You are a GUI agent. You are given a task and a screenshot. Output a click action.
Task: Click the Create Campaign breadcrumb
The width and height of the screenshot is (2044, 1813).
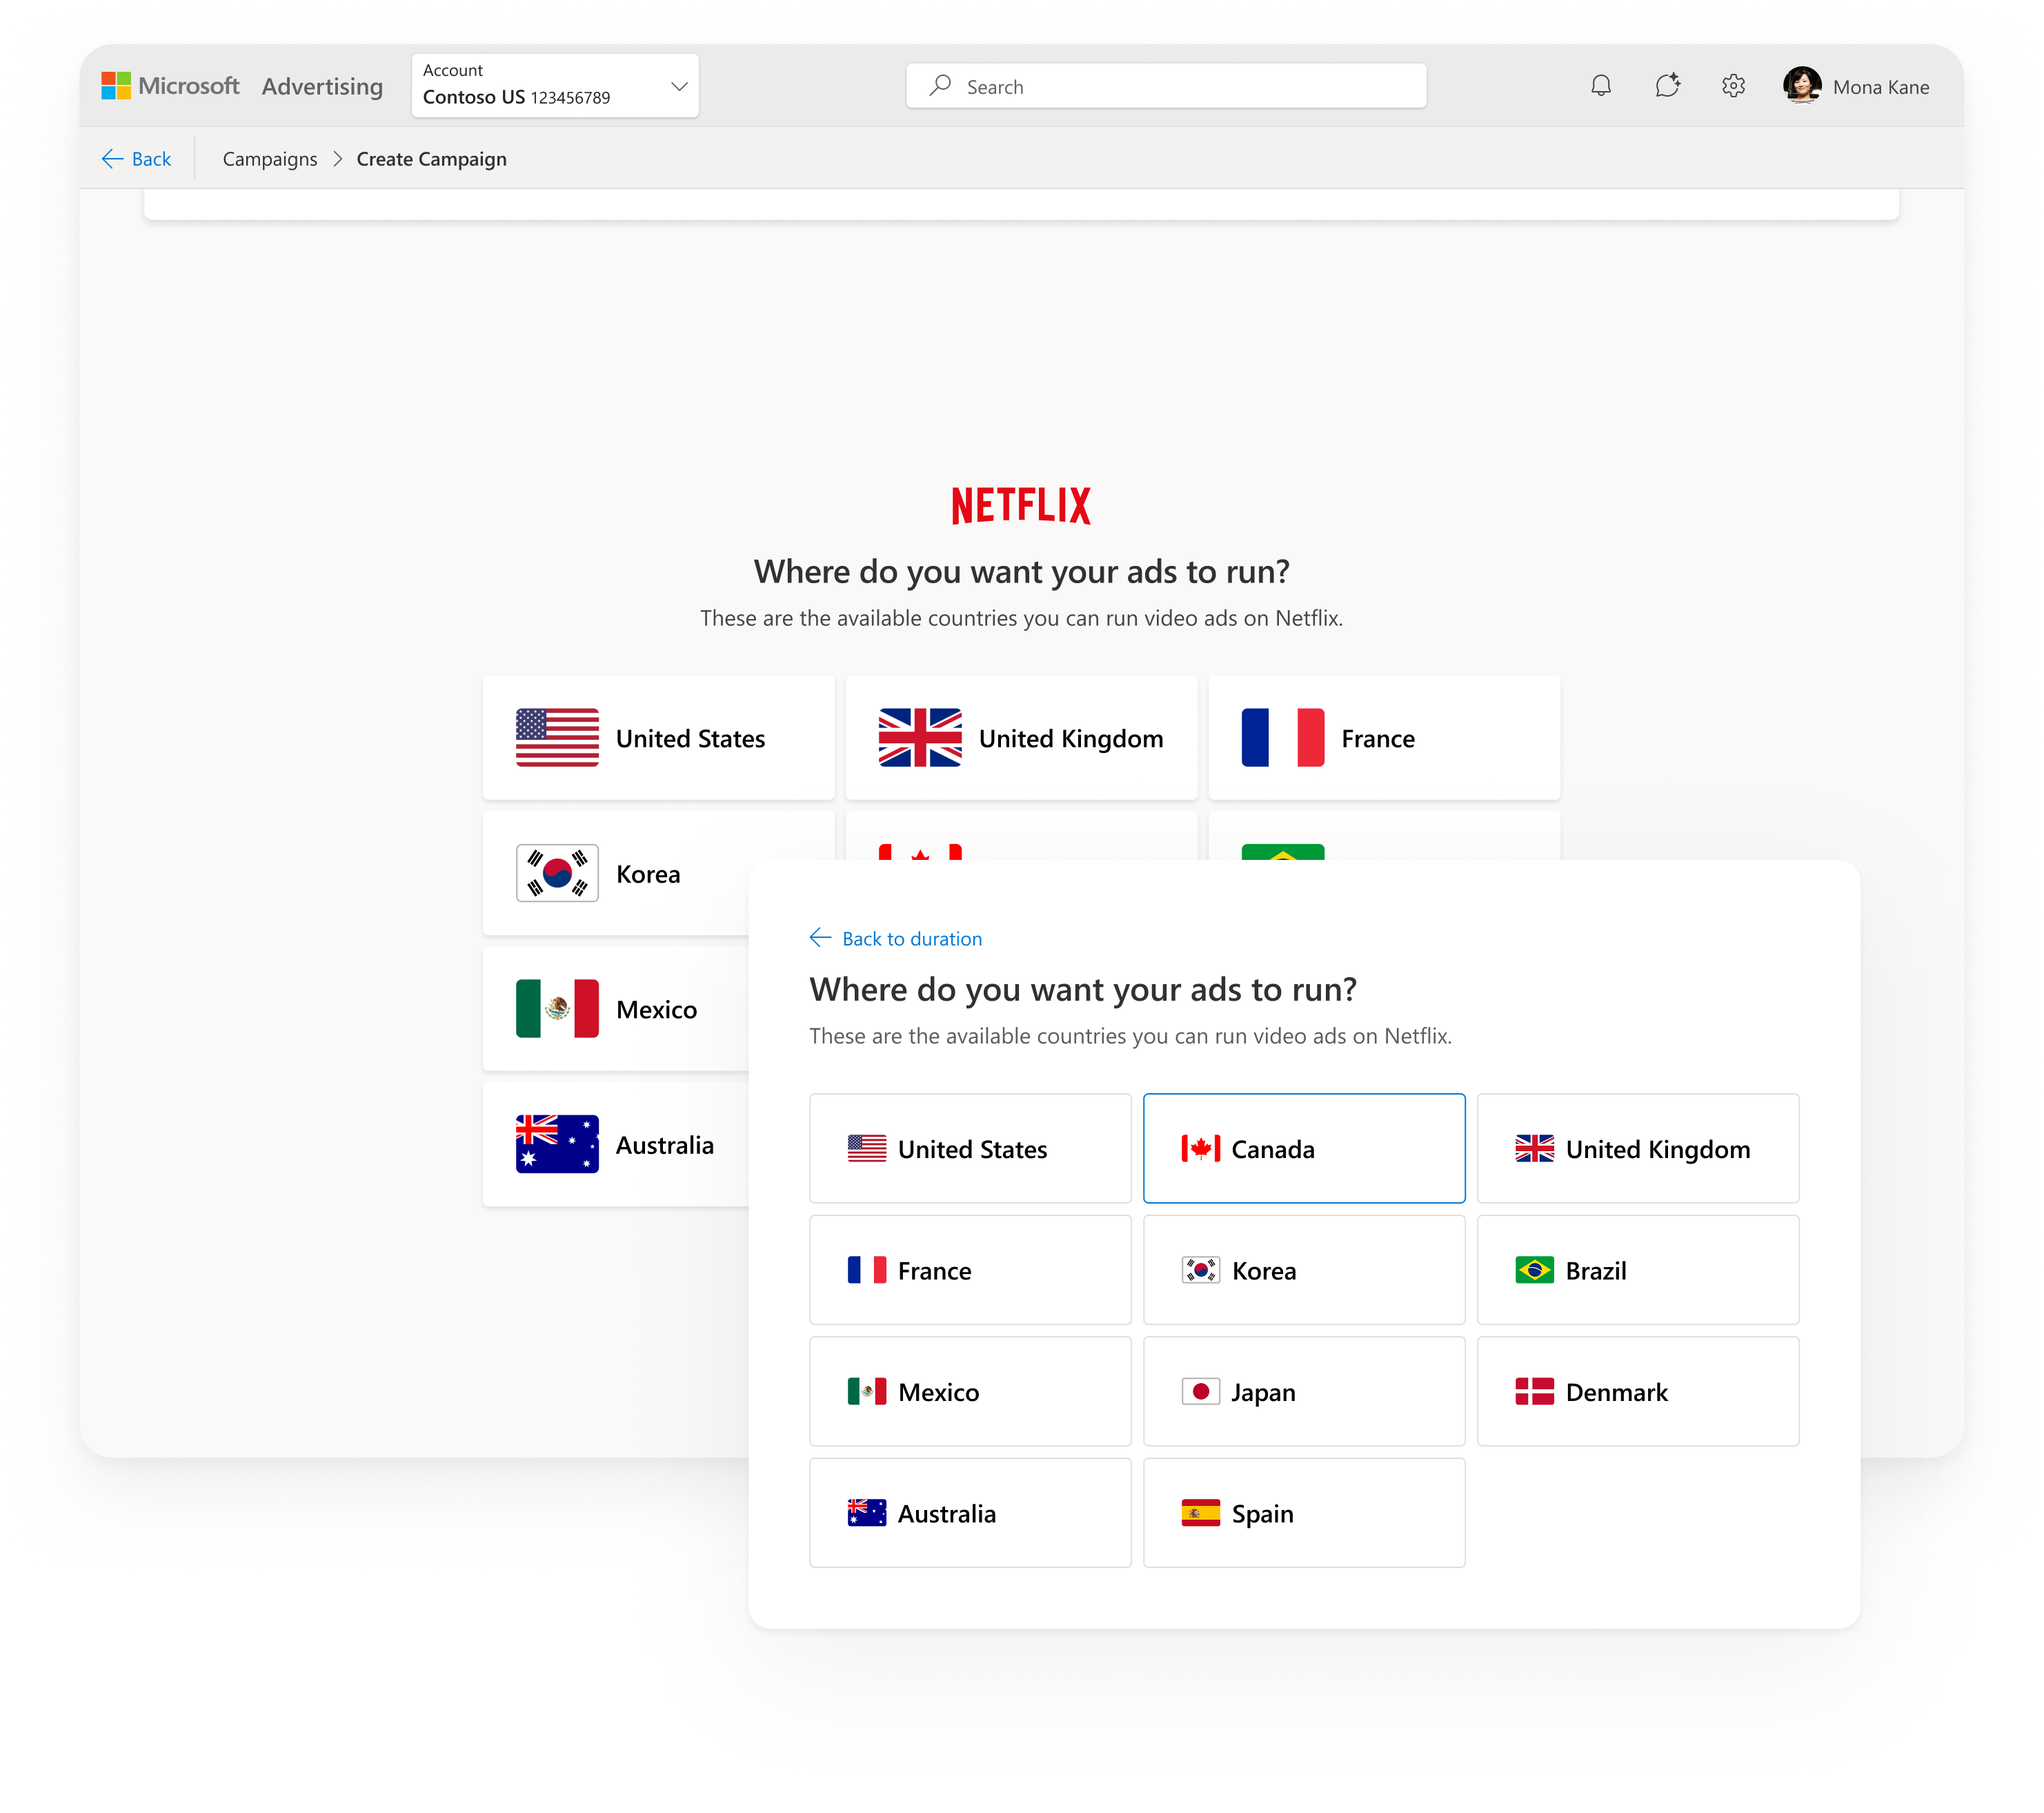coord(432,159)
